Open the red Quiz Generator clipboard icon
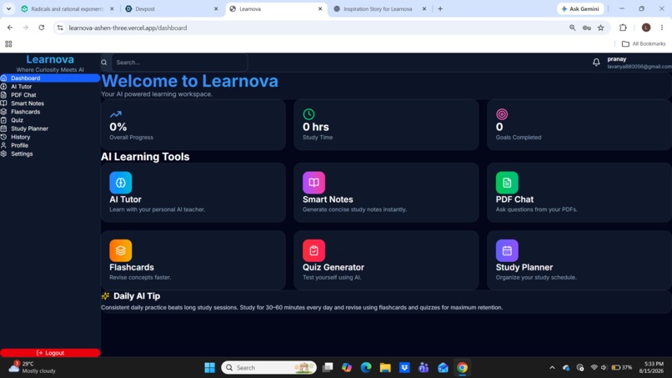The height and width of the screenshot is (378, 672). tap(313, 250)
